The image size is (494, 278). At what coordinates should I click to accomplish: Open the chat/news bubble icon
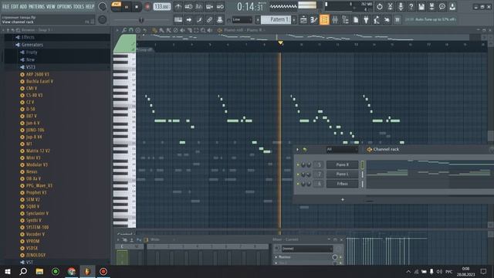click(442, 7)
